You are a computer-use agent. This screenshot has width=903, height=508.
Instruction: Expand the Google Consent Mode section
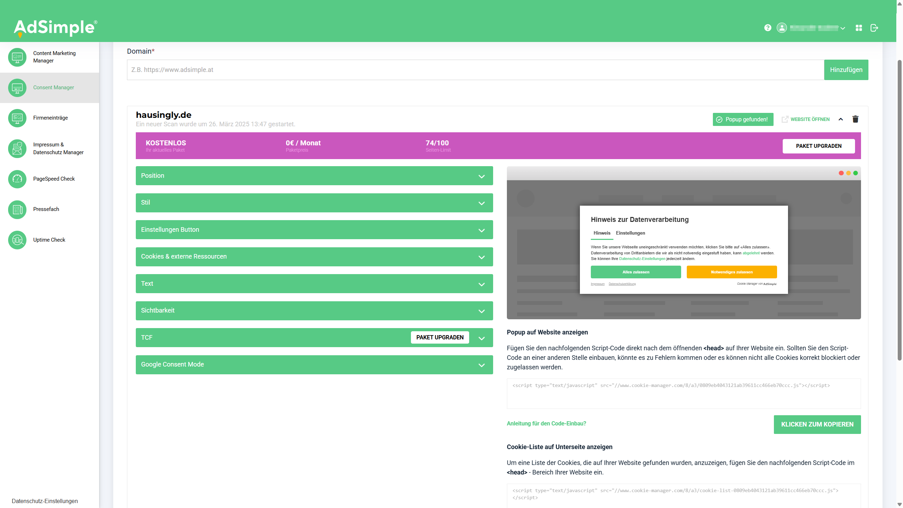pos(314,364)
